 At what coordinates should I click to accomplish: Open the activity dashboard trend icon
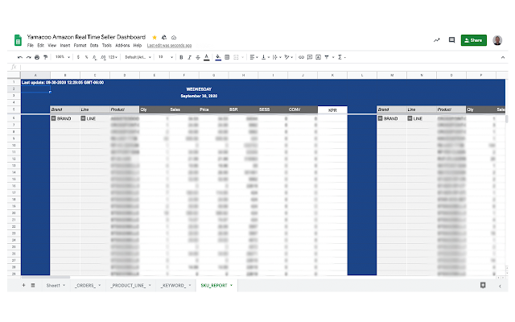coord(436,40)
